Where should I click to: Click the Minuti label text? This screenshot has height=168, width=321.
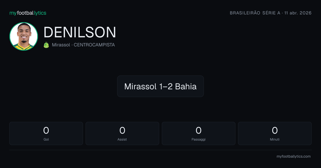click(275, 139)
